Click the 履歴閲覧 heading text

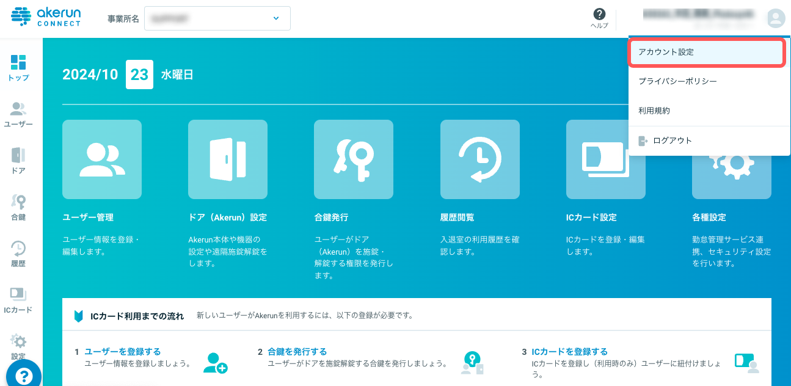(x=457, y=217)
